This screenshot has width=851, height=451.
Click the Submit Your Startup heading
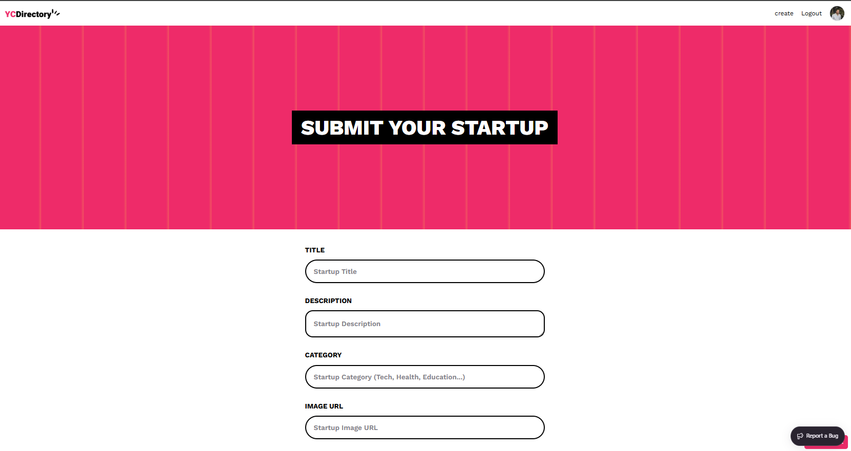[x=424, y=127]
